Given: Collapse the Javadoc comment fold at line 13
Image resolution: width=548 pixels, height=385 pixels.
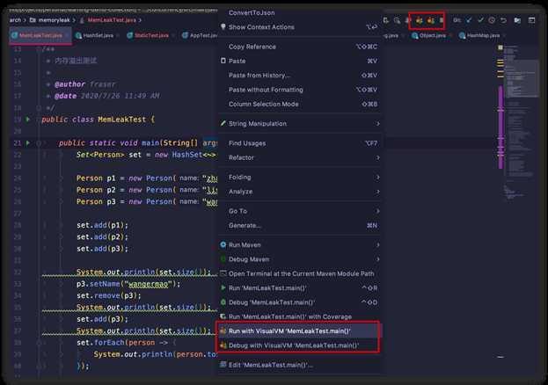Looking at the screenshot, I should tap(39, 49).
